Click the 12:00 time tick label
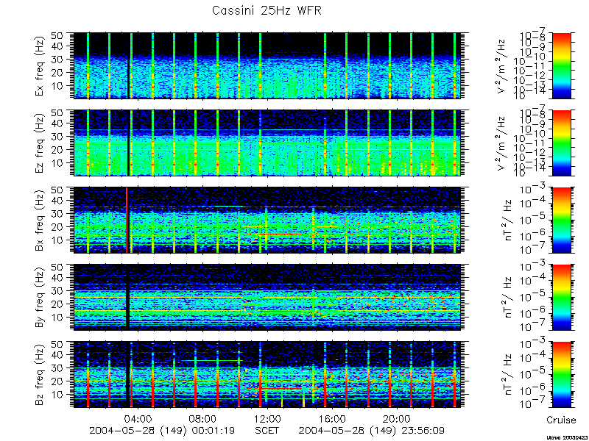589x441 pixels. (267, 418)
